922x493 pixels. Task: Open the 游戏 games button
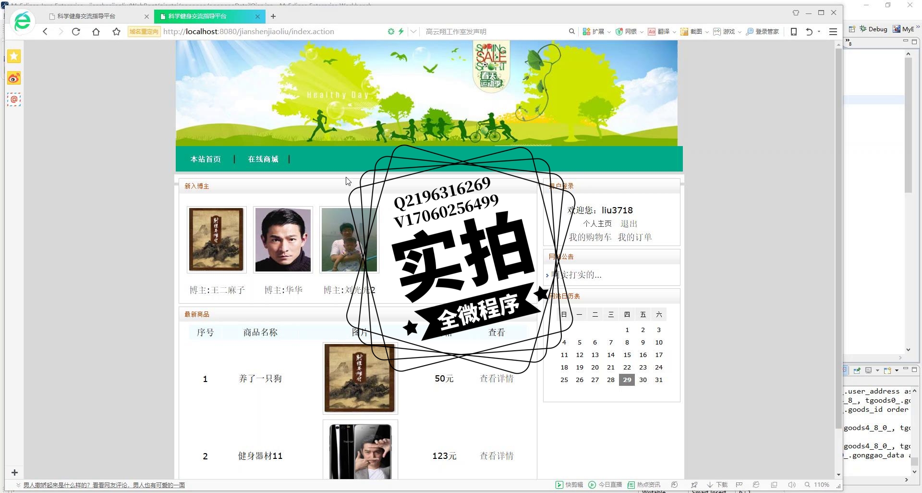pyautogui.click(x=724, y=32)
